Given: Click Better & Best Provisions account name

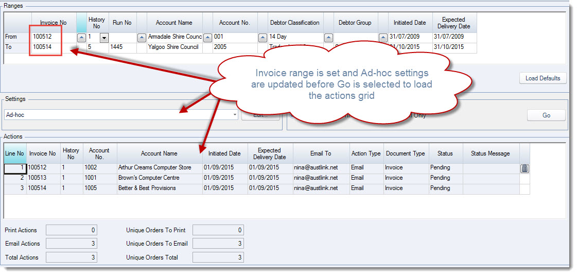Looking at the screenshot, I should click(160, 188).
